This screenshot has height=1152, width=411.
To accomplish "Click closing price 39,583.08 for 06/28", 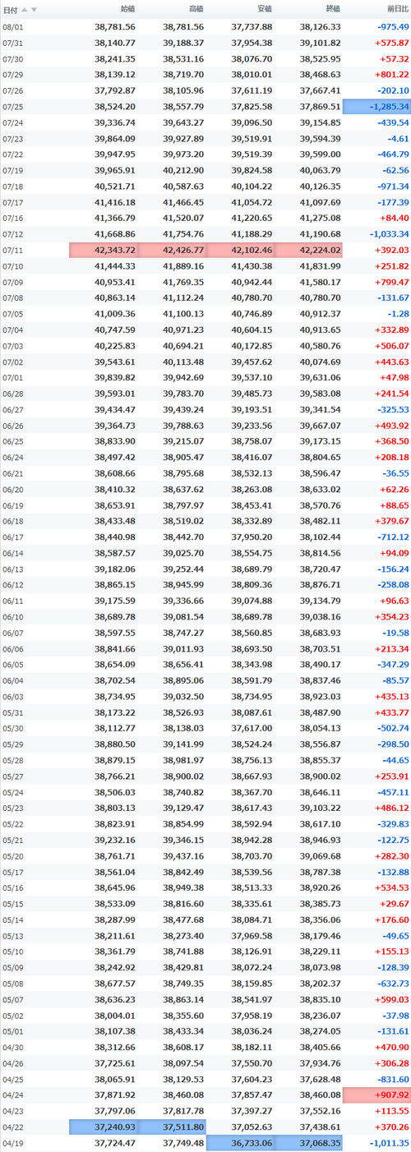I will pyautogui.click(x=320, y=394).
